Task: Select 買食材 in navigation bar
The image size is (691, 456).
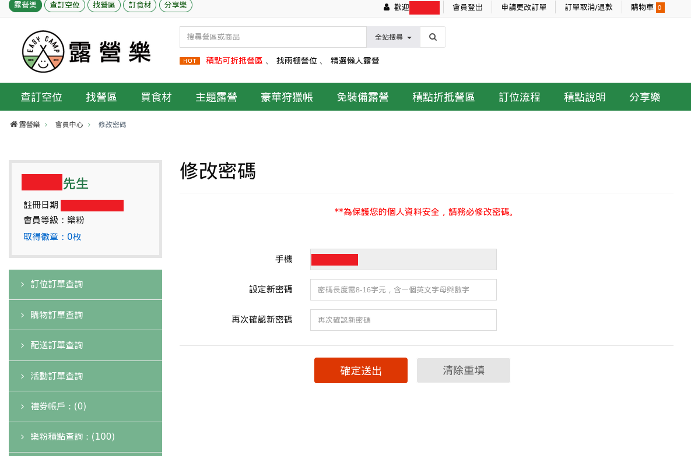Action: point(156,97)
